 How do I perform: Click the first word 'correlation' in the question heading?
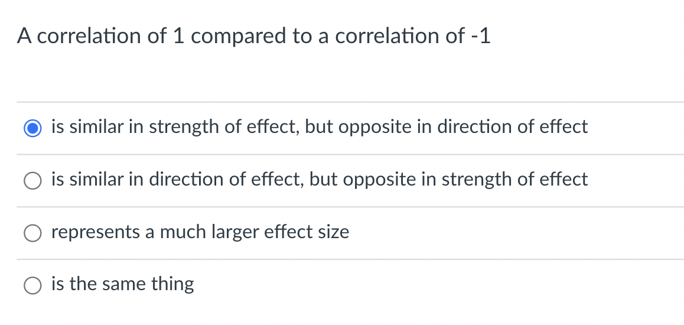[89, 36]
